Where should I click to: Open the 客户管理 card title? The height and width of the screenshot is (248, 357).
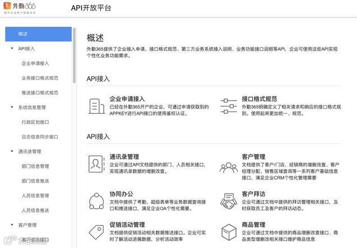coord(253,157)
